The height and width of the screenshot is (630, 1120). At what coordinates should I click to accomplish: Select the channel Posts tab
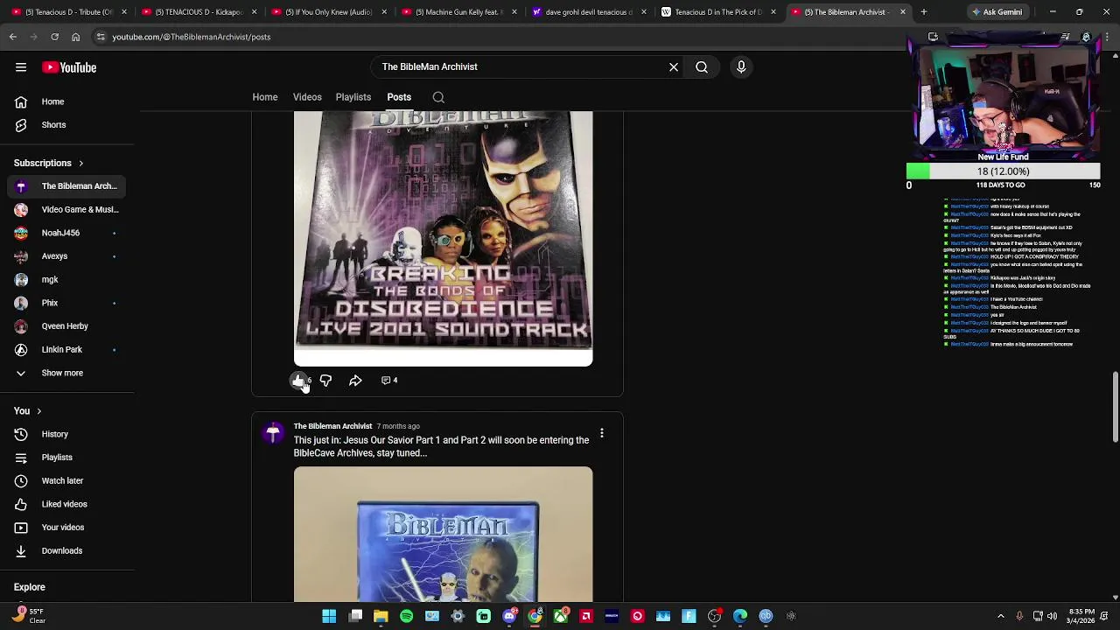(399, 97)
